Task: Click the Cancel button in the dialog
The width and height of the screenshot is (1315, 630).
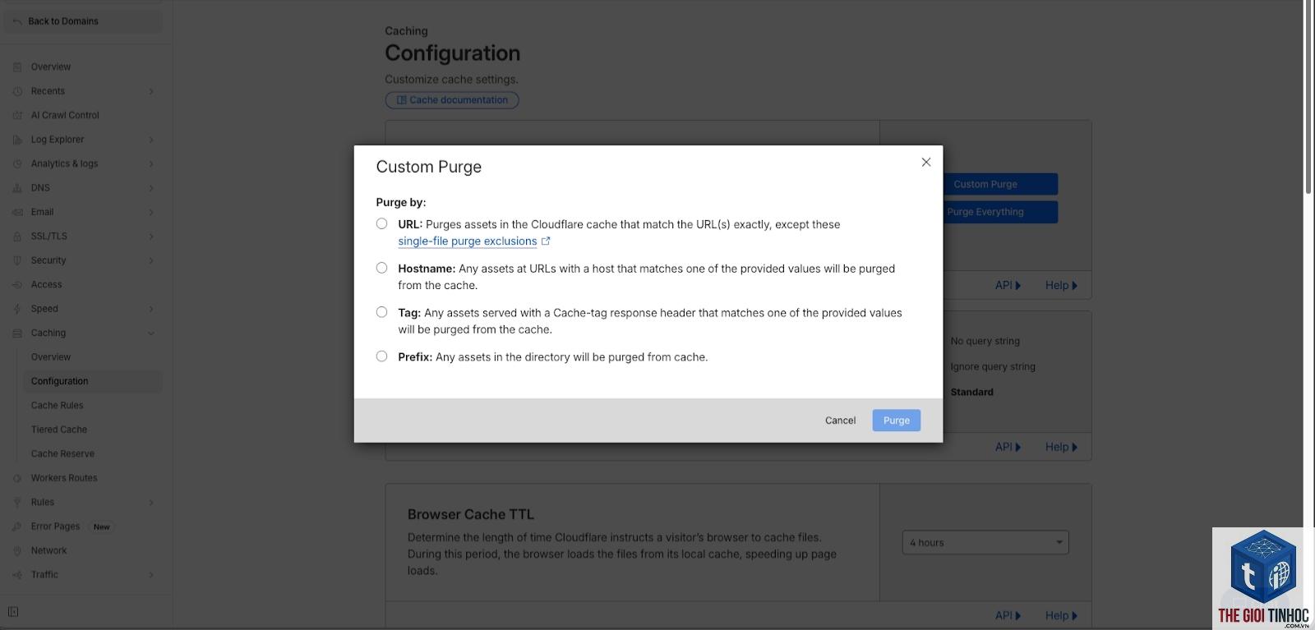Action: pos(840,421)
